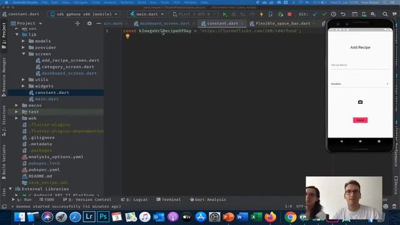The height and width of the screenshot is (225, 400).
Task: Select the constant.dart editor tab
Action: pos(222,24)
